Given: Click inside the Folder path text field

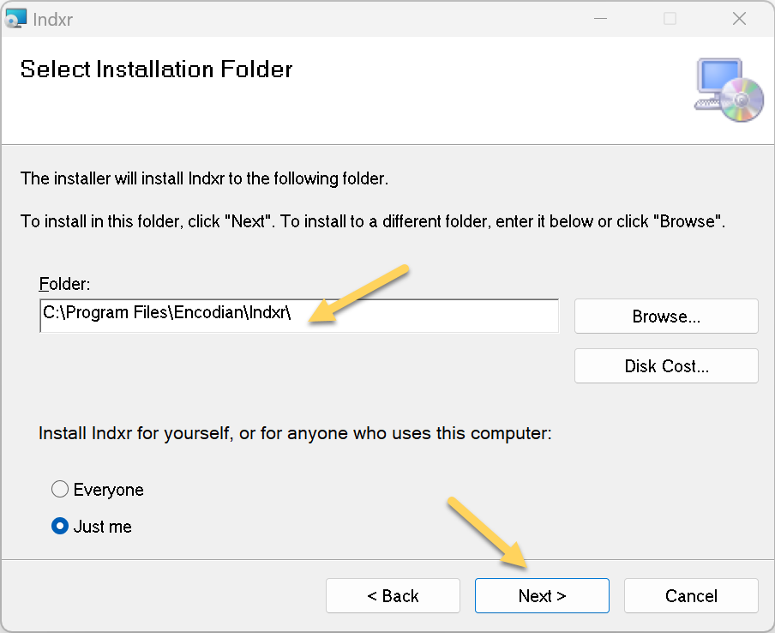Looking at the screenshot, I should pyautogui.click(x=299, y=316).
